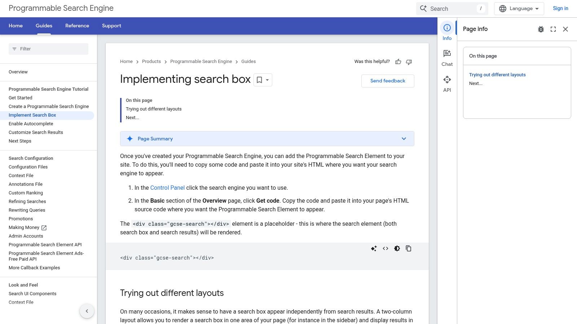Open Overview in sidebar
Image resolution: width=577 pixels, height=324 pixels.
point(18,72)
